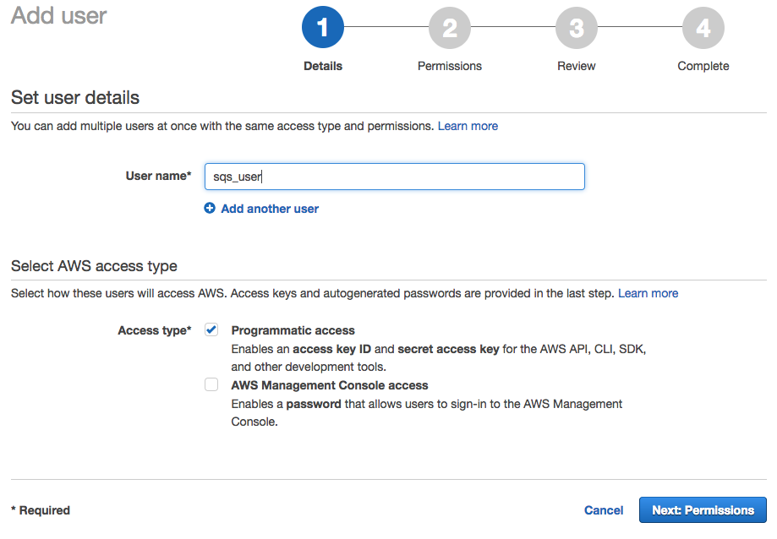Click the Review step label
The image size is (777, 539).
[x=577, y=66]
